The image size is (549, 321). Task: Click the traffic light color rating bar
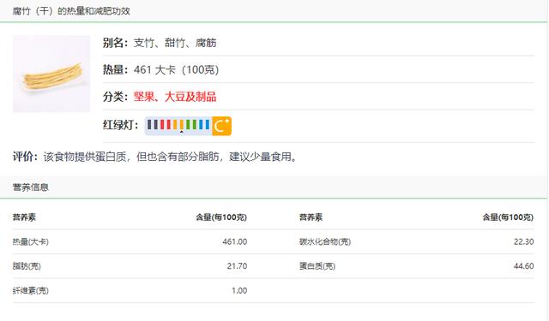point(178,126)
